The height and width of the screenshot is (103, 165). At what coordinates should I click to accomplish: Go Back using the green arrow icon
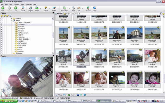tap(3, 8)
